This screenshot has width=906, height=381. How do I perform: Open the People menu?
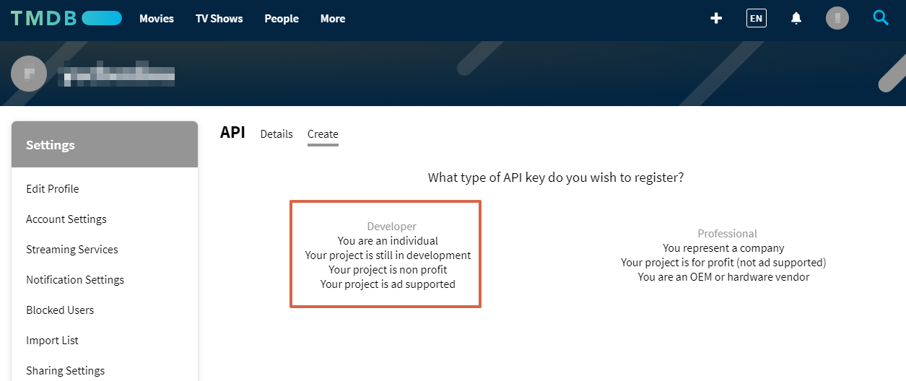click(282, 19)
